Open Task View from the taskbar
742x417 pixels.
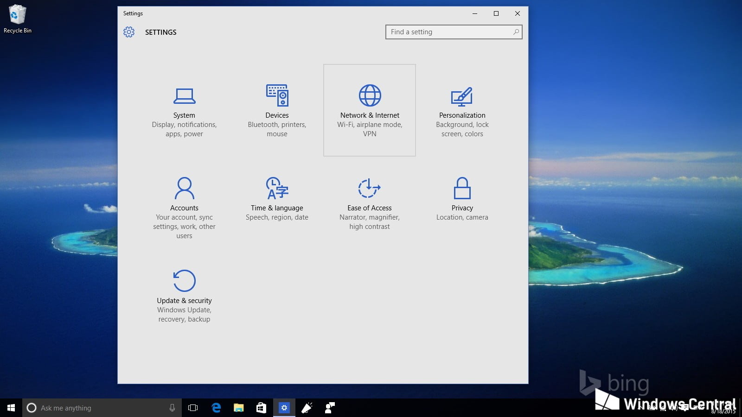pyautogui.click(x=193, y=408)
